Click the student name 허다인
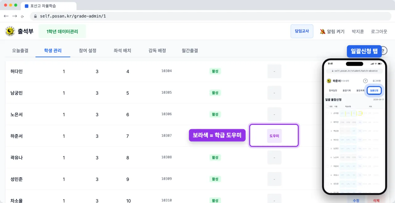Image resolution: width=395 pixels, height=203 pixels. 17,71
